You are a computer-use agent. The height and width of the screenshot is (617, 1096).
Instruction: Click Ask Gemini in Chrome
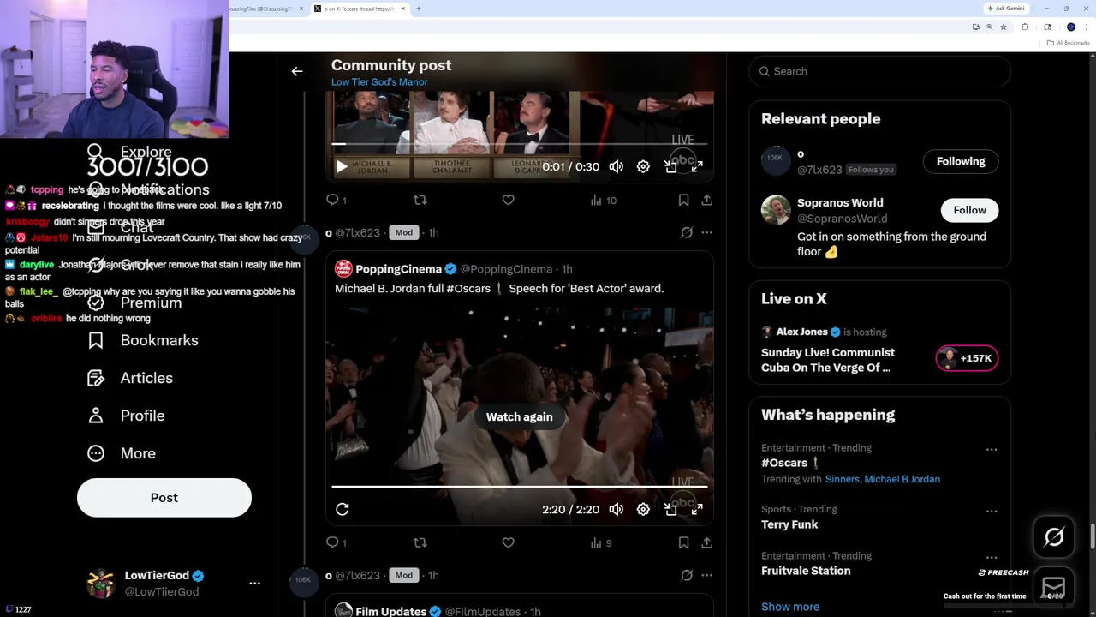pos(1006,9)
